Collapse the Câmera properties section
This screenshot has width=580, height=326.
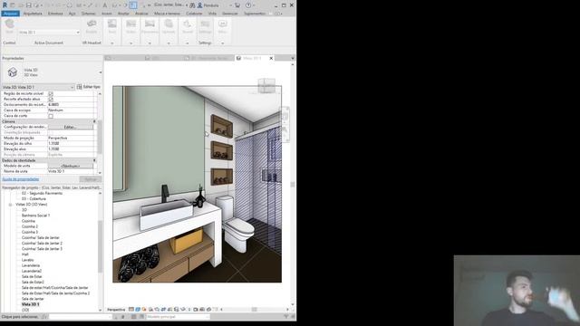point(94,121)
